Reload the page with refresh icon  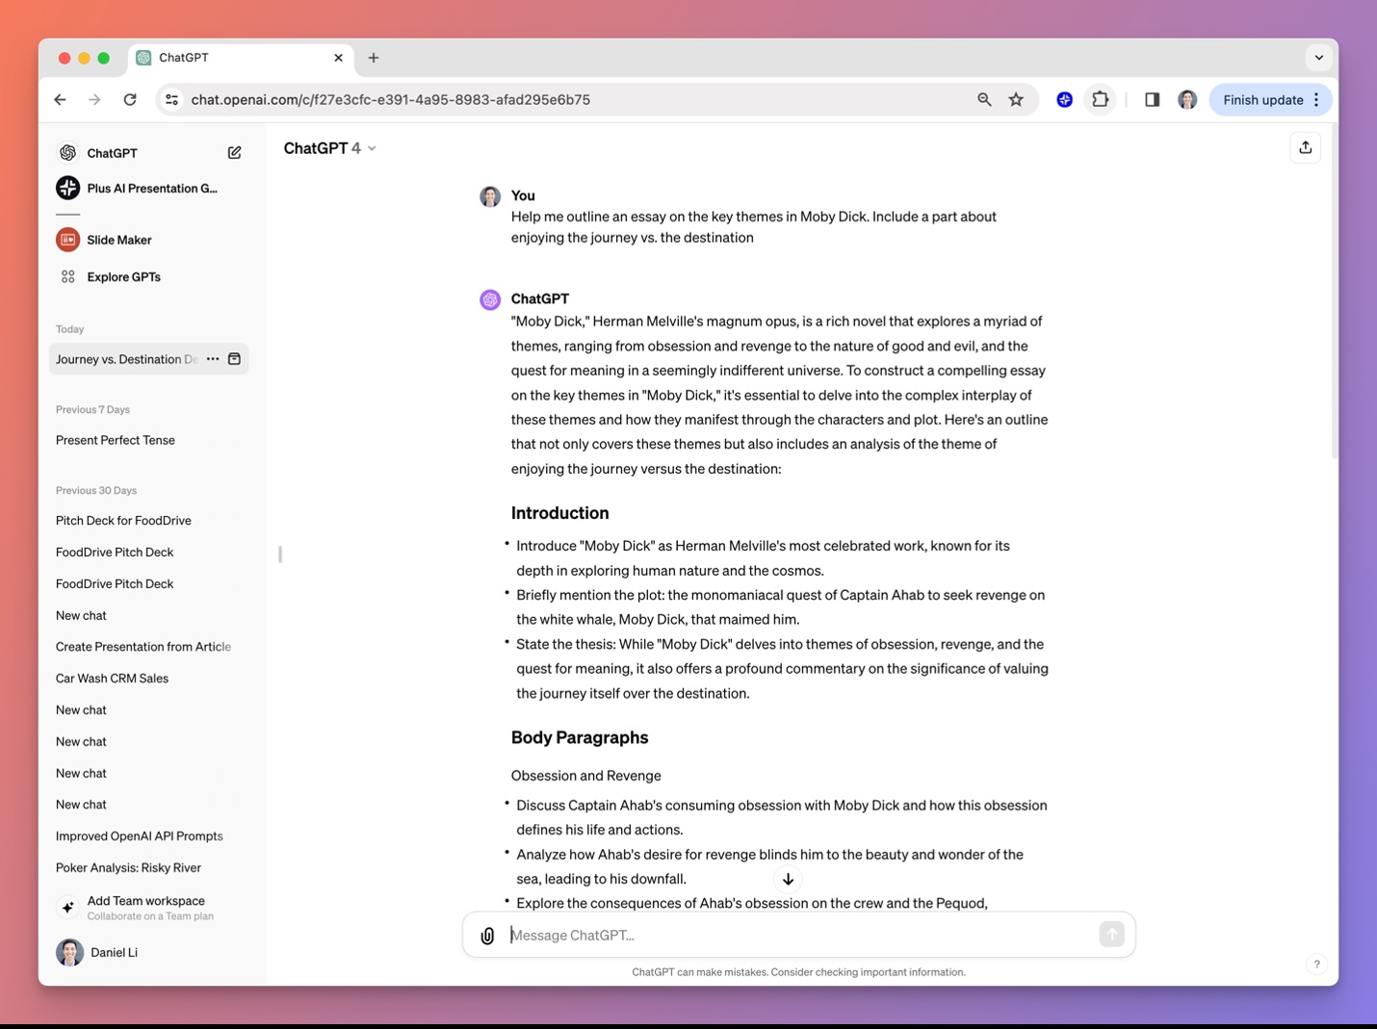[x=130, y=99]
